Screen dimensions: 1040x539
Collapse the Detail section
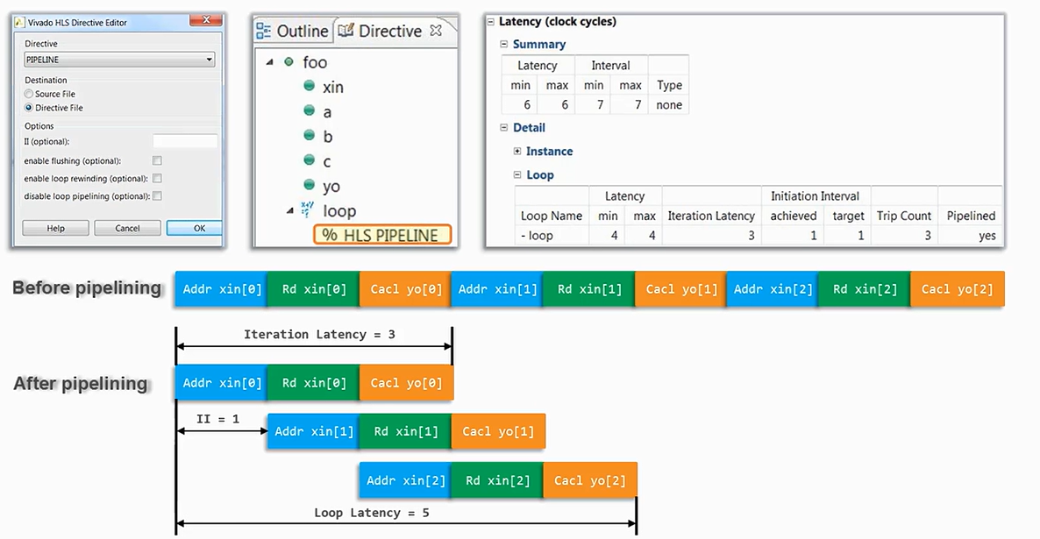(x=504, y=127)
